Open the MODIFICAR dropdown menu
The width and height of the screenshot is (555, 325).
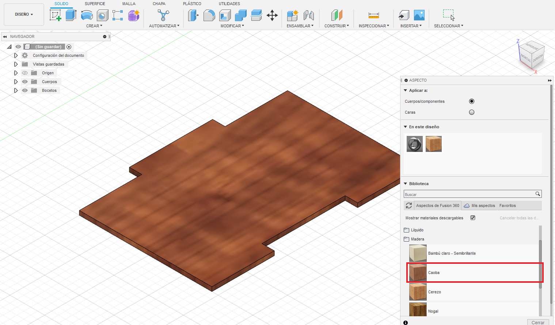click(x=232, y=26)
